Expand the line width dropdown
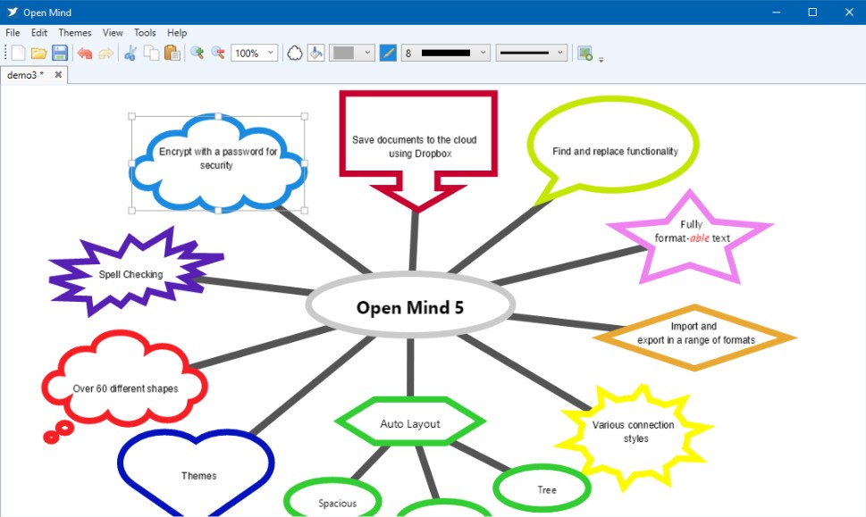866x517 pixels. [x=484, y=53]
